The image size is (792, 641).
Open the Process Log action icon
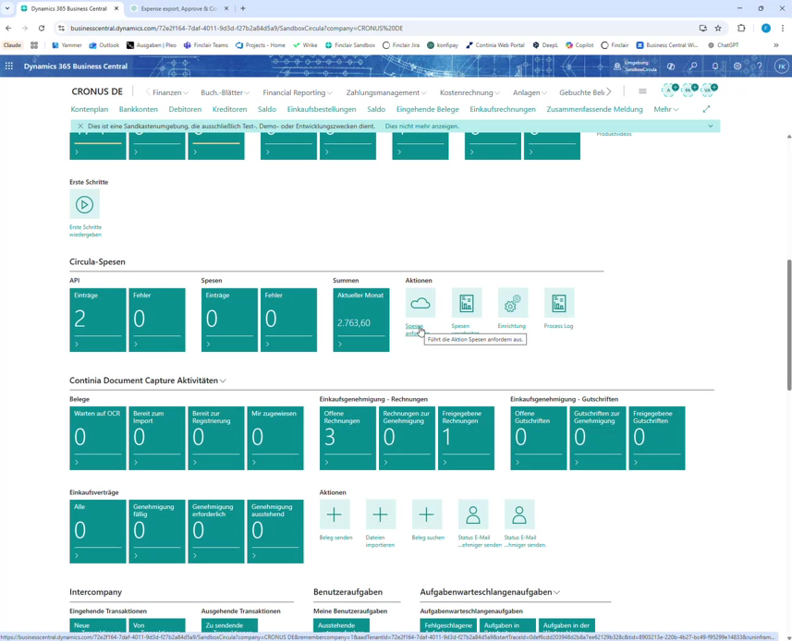[558, 303]
